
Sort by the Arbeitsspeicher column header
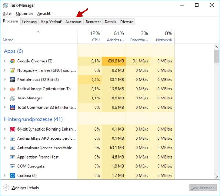coord(114,37)
